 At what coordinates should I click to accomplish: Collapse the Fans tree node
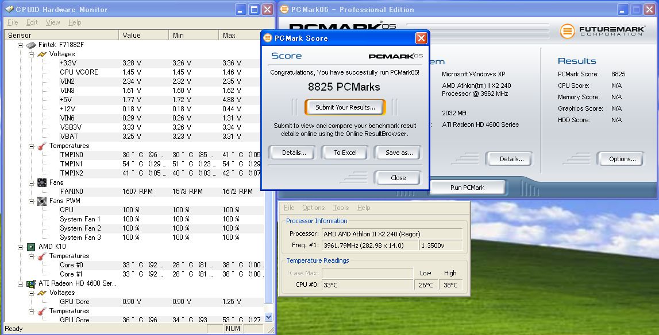point(31,183)
